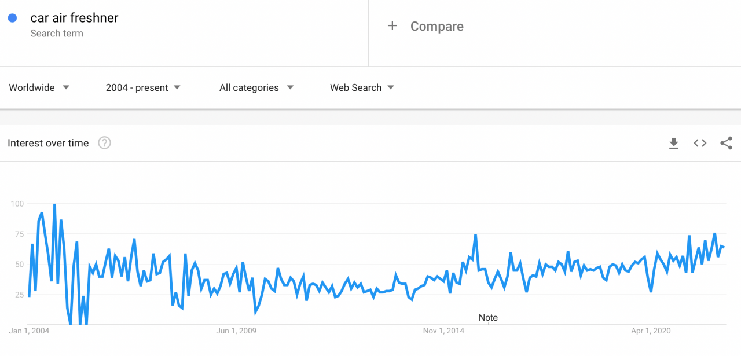Click the Interest over time heading
This screenshot has width=741, height=356.
click(x=48, y=143)
